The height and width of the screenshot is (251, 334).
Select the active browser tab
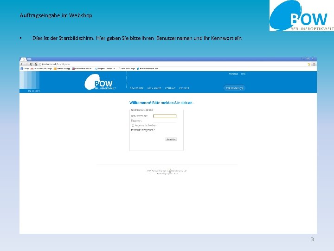coord(24,59)
